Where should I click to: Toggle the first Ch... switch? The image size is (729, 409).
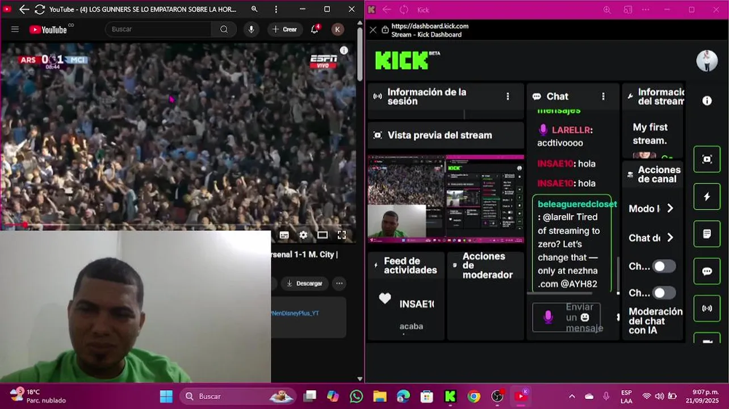(x=664, y=266)
